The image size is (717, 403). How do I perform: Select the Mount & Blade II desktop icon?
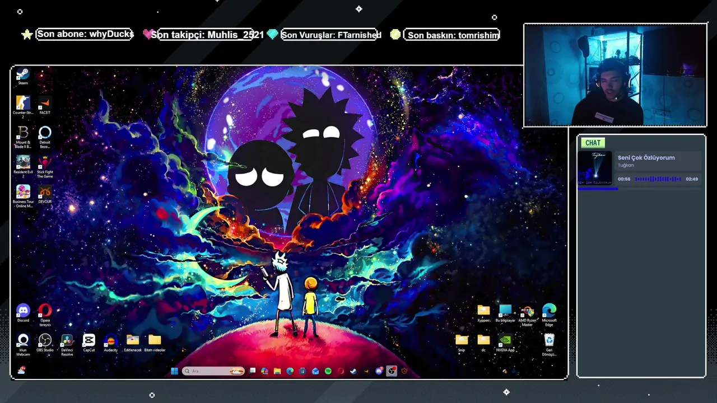[22, 136]
